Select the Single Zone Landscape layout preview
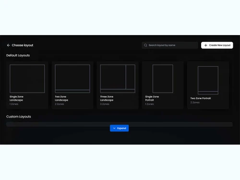240x180 pixels. tap(27, 79)
